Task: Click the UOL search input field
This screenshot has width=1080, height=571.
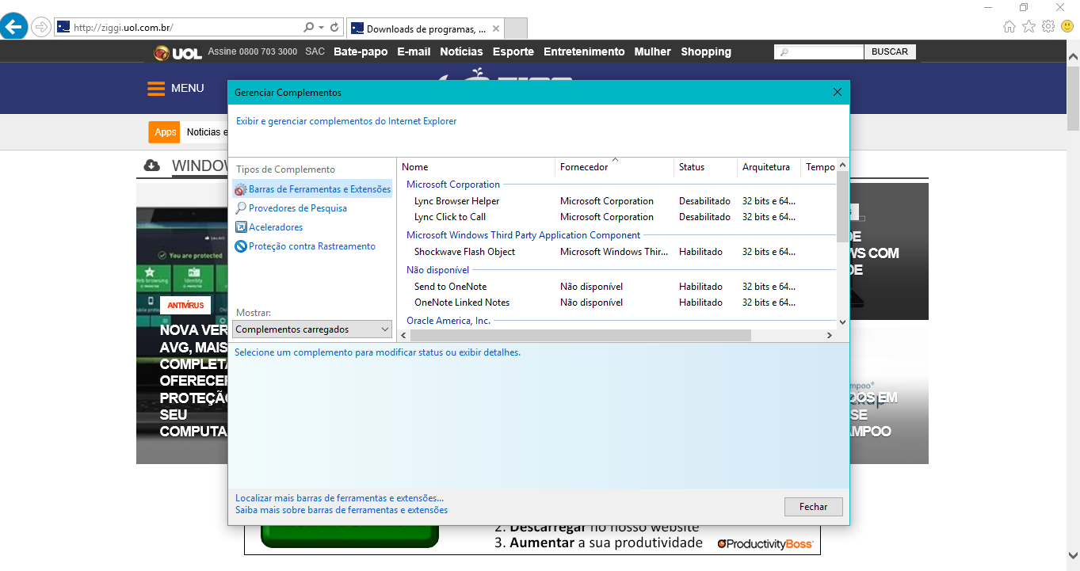Action: coord(819,51)
